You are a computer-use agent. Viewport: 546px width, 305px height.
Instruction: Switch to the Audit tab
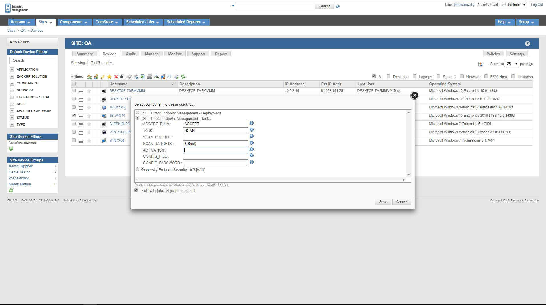tap(131, 54)
